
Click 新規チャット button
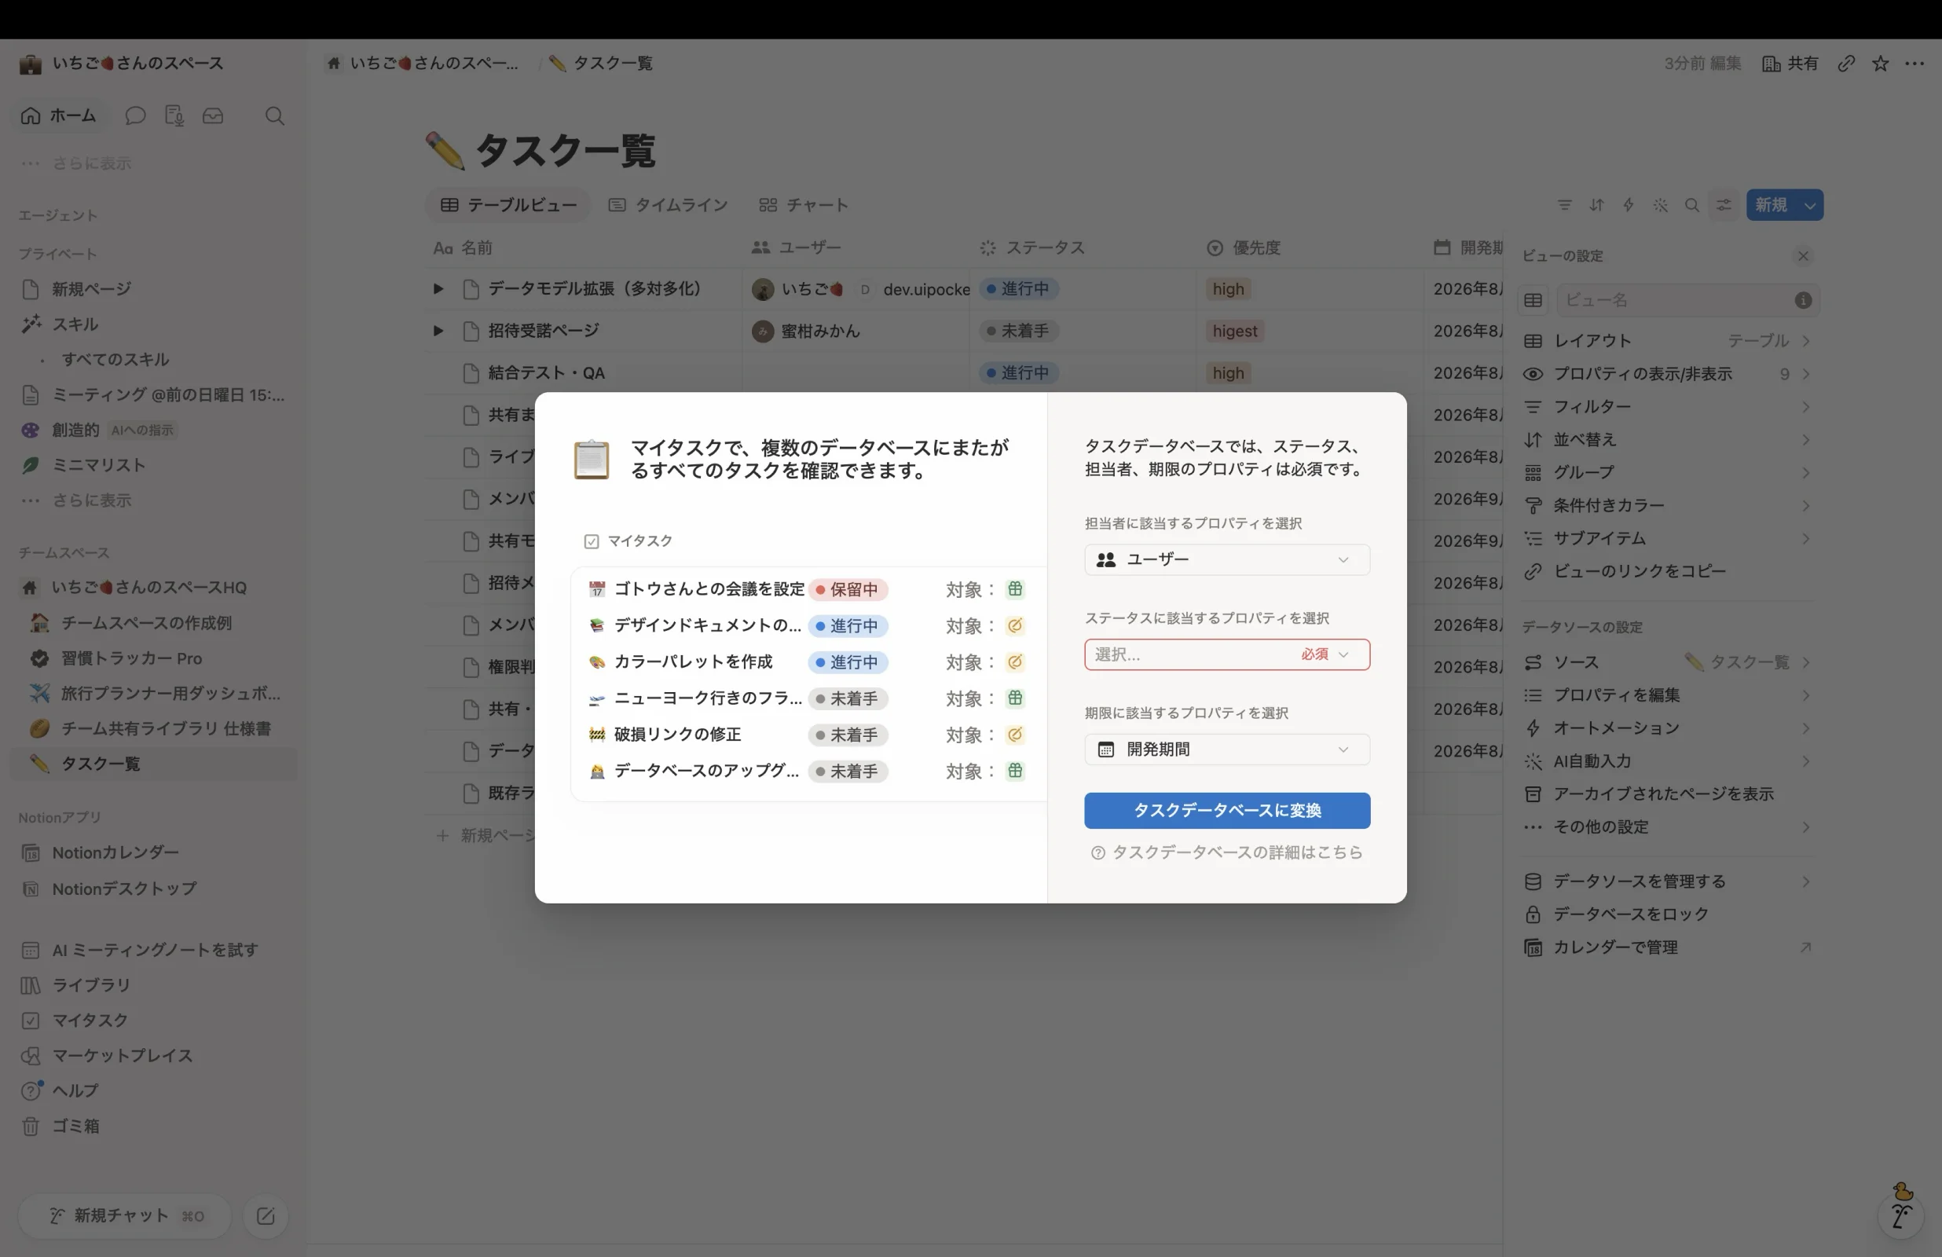click(125, 1216)
